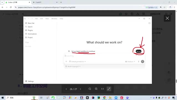Open File Explorer from the taskbar

point(110,97)
